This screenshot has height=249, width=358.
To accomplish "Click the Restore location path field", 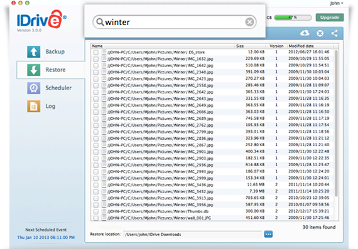I will 192,235.
